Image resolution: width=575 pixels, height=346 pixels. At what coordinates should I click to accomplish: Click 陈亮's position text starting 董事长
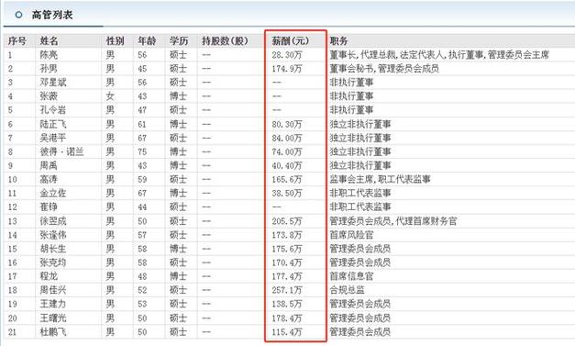(x=439, y=55)
